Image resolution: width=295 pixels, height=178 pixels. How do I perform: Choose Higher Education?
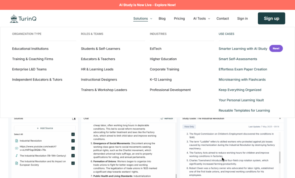[x=163, y=59]
